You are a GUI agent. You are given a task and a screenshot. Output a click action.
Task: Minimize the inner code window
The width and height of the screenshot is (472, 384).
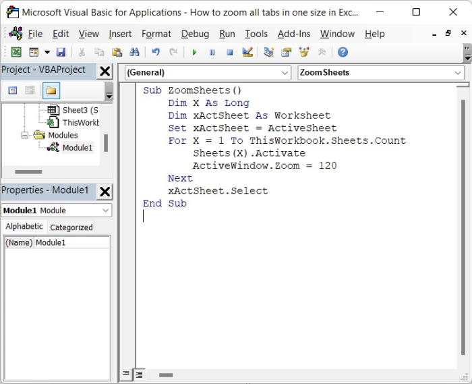click(x=434, y=34)
